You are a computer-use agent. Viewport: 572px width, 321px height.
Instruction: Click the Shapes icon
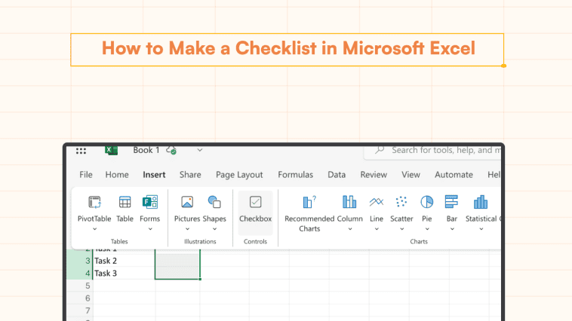coord(214,203)
